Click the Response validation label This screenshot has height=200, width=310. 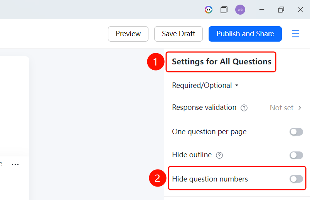(x=204, y=108)
